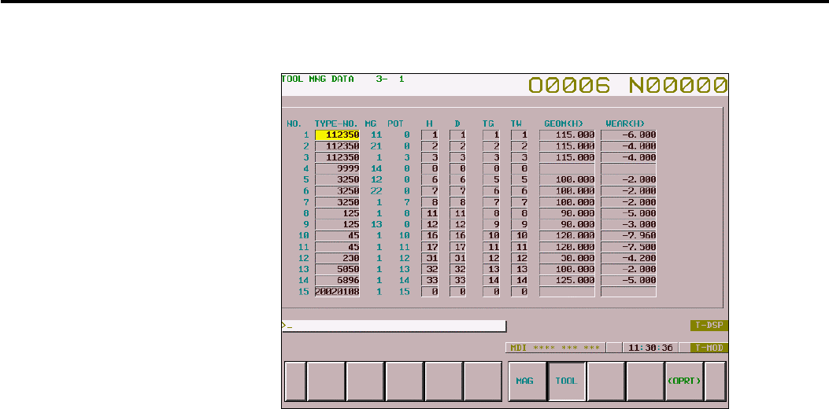Click the command input line at bottom
829x409 pixels.
tap(394, 326)
